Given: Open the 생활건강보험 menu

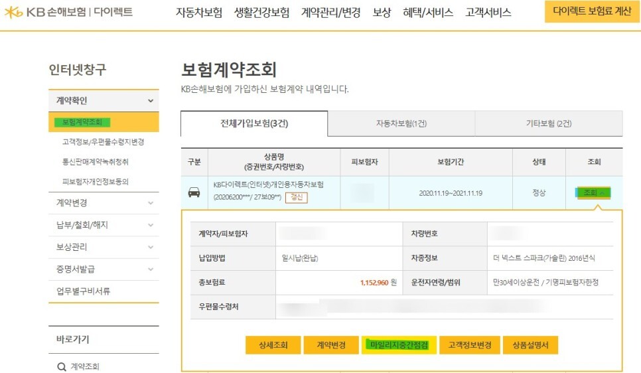Looking at the screenshot, I should coord(261,13).
